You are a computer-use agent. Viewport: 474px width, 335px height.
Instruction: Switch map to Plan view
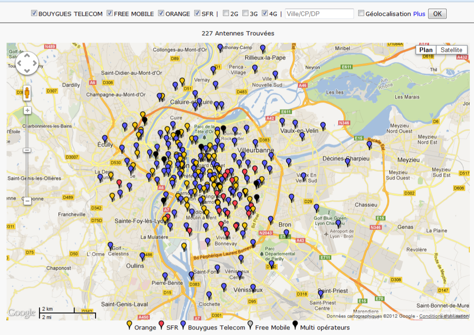click(x=426, y=50)
